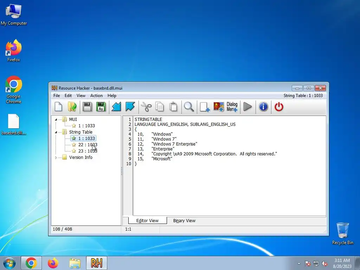Add an image resource with flower icon

point(219,107)
